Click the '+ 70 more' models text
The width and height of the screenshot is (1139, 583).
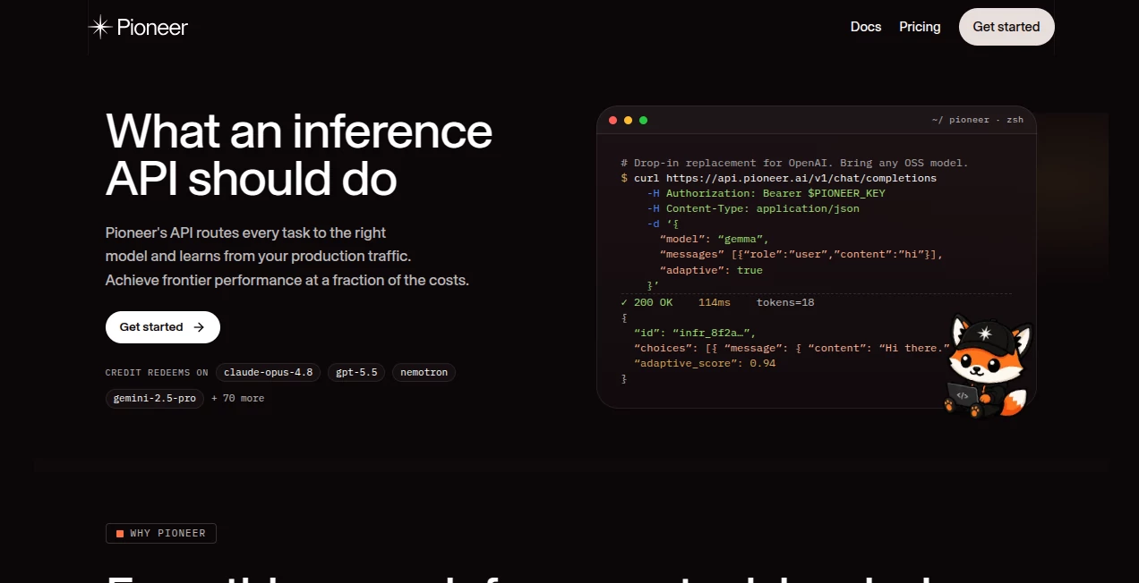[x=237, y=398]
